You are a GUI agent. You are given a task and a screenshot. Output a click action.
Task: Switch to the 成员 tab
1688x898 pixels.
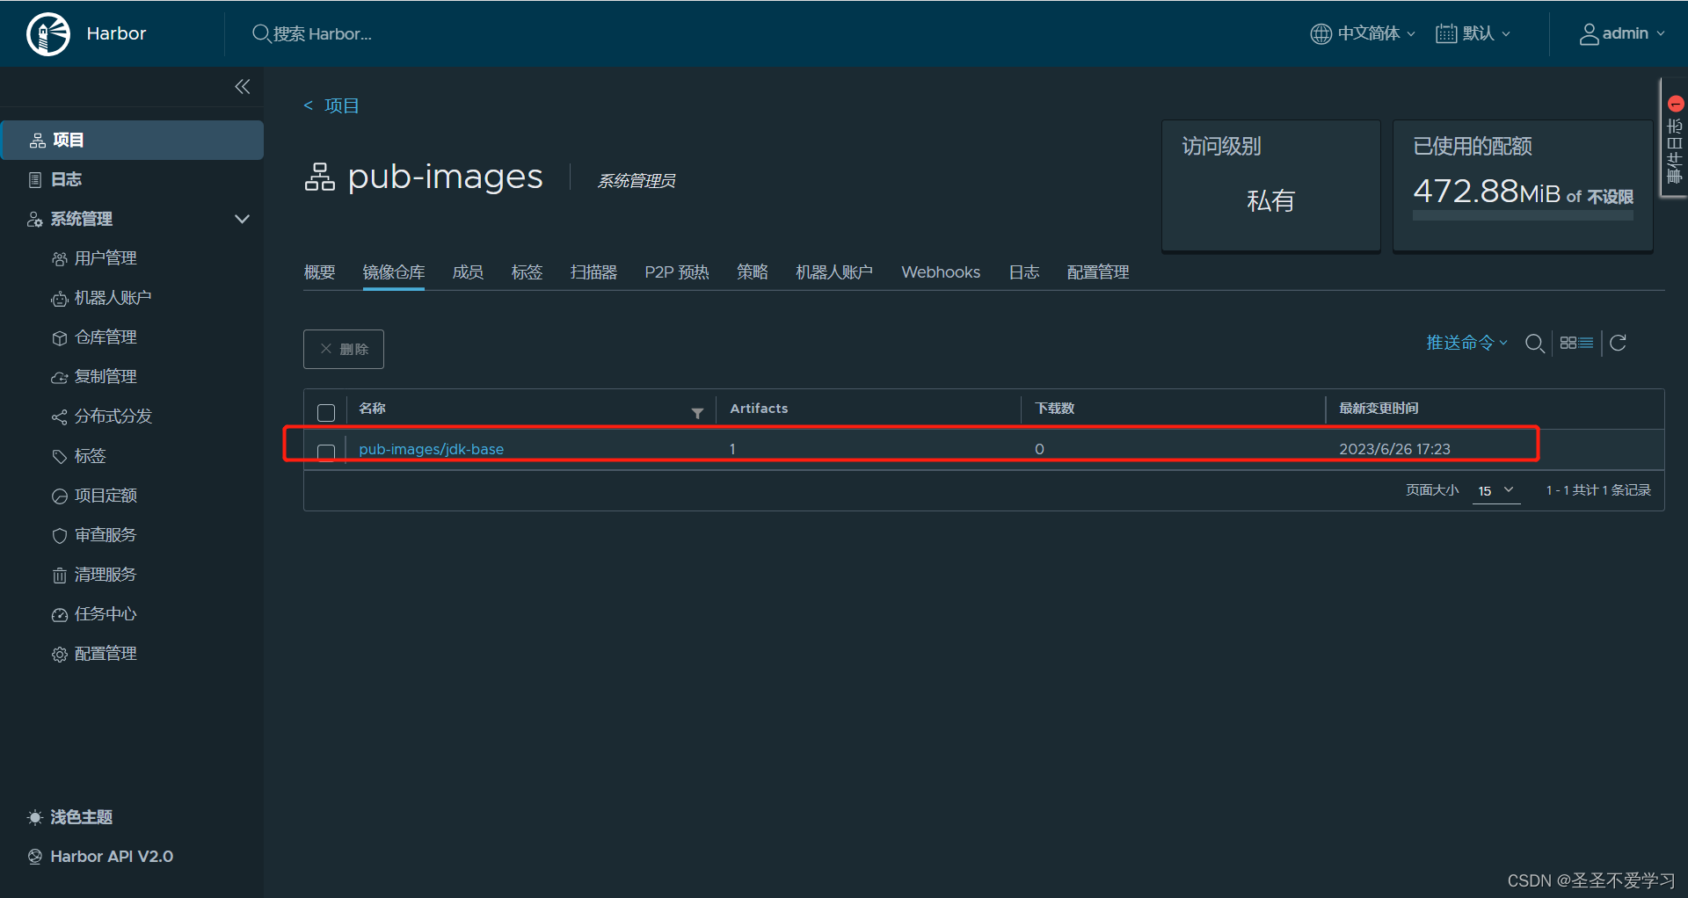pos(468,272)
